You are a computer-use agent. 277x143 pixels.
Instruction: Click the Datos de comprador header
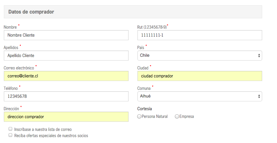[x=31, y=12]
